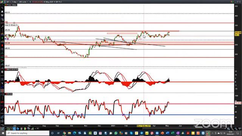Click the yellow 313.00 current price tag
The image size is (242, 136).
click(x=238, y=32)
